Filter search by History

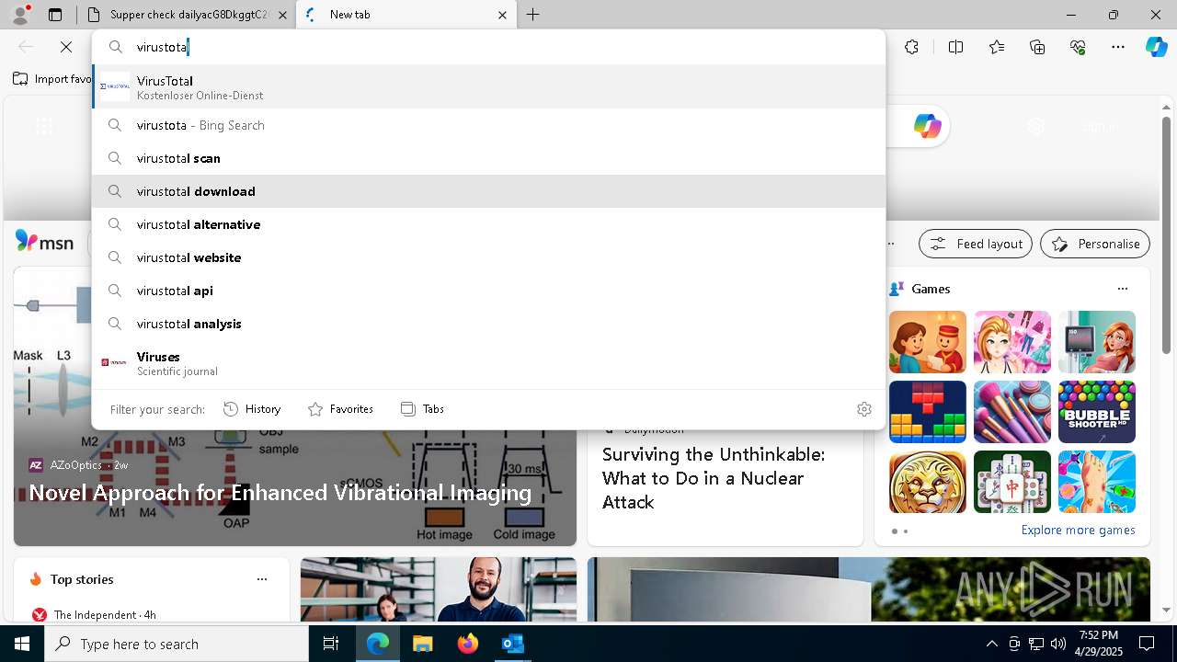(252, 409)
